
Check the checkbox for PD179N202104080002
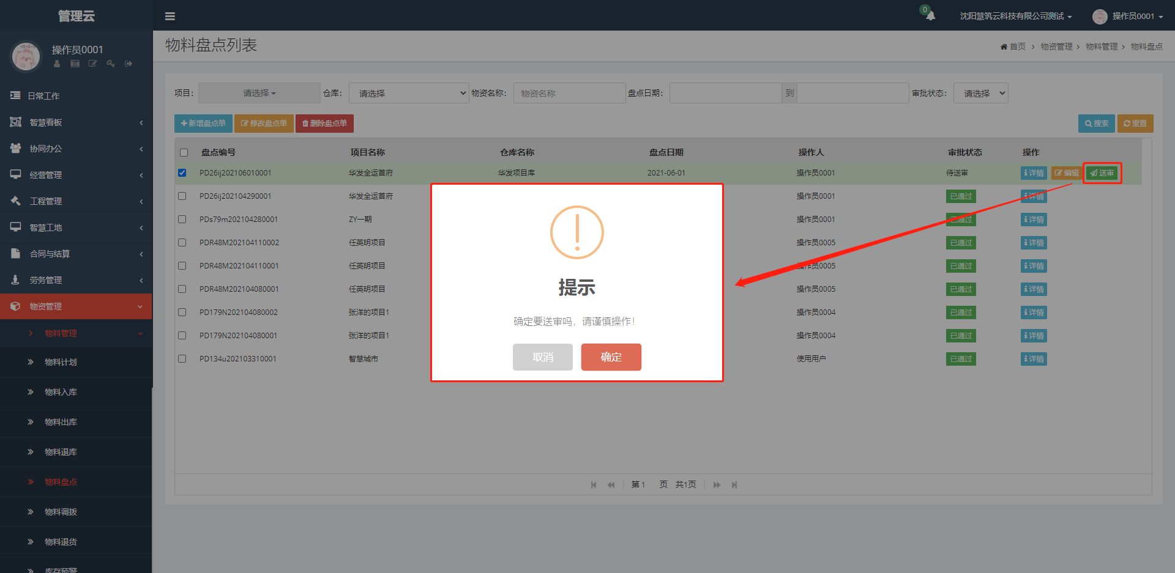[x=182, y=312]
